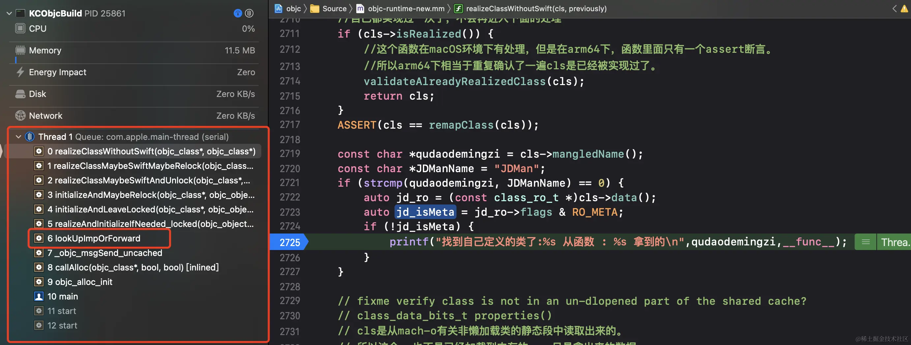The height and width of the screenshot is (345, 911).
Task: Collapse the KCObjcBuild process tree
Action: pyautogui.click(x=9, y=14)
